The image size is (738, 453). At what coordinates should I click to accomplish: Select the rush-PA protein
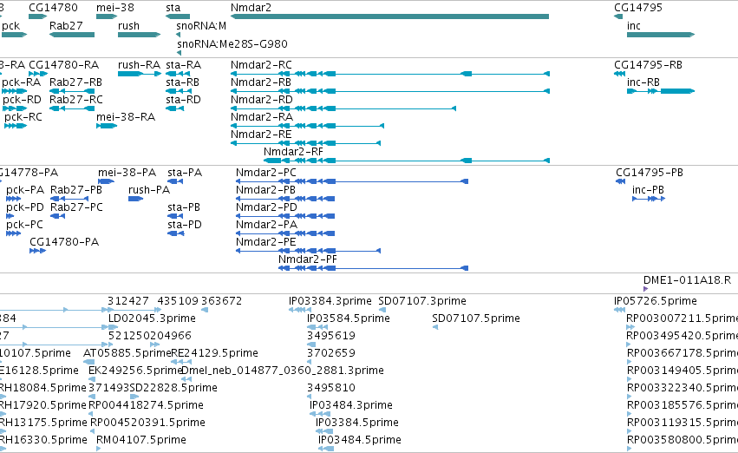coord(135,199)
